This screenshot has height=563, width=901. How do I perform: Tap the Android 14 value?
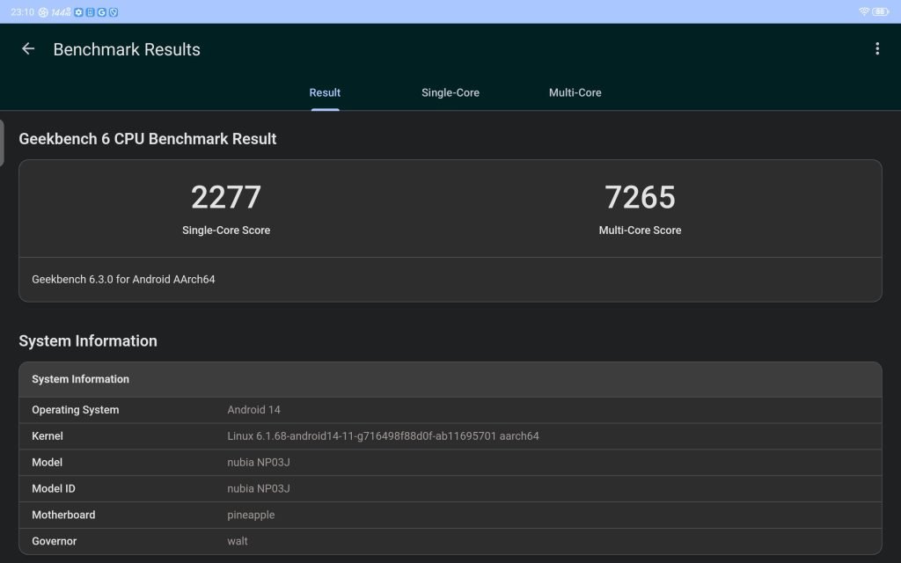pyautogui.click(x=253, y=410)
